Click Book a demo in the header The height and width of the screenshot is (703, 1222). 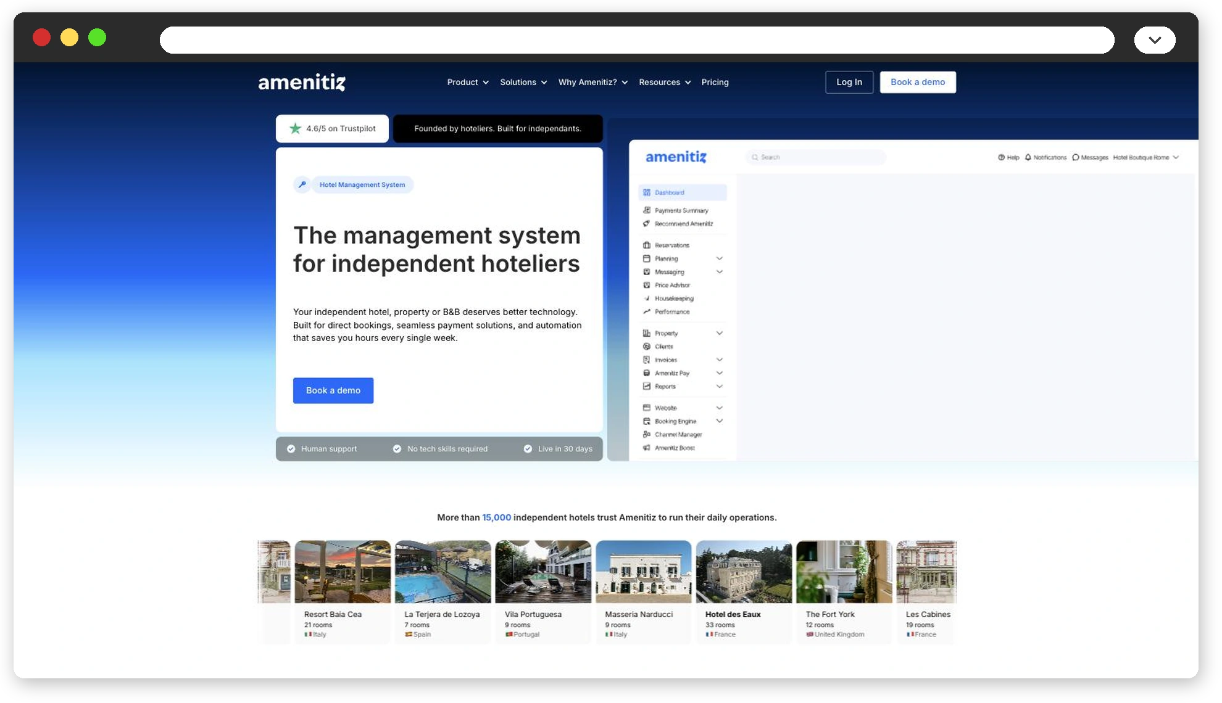[x=918, y=82]
